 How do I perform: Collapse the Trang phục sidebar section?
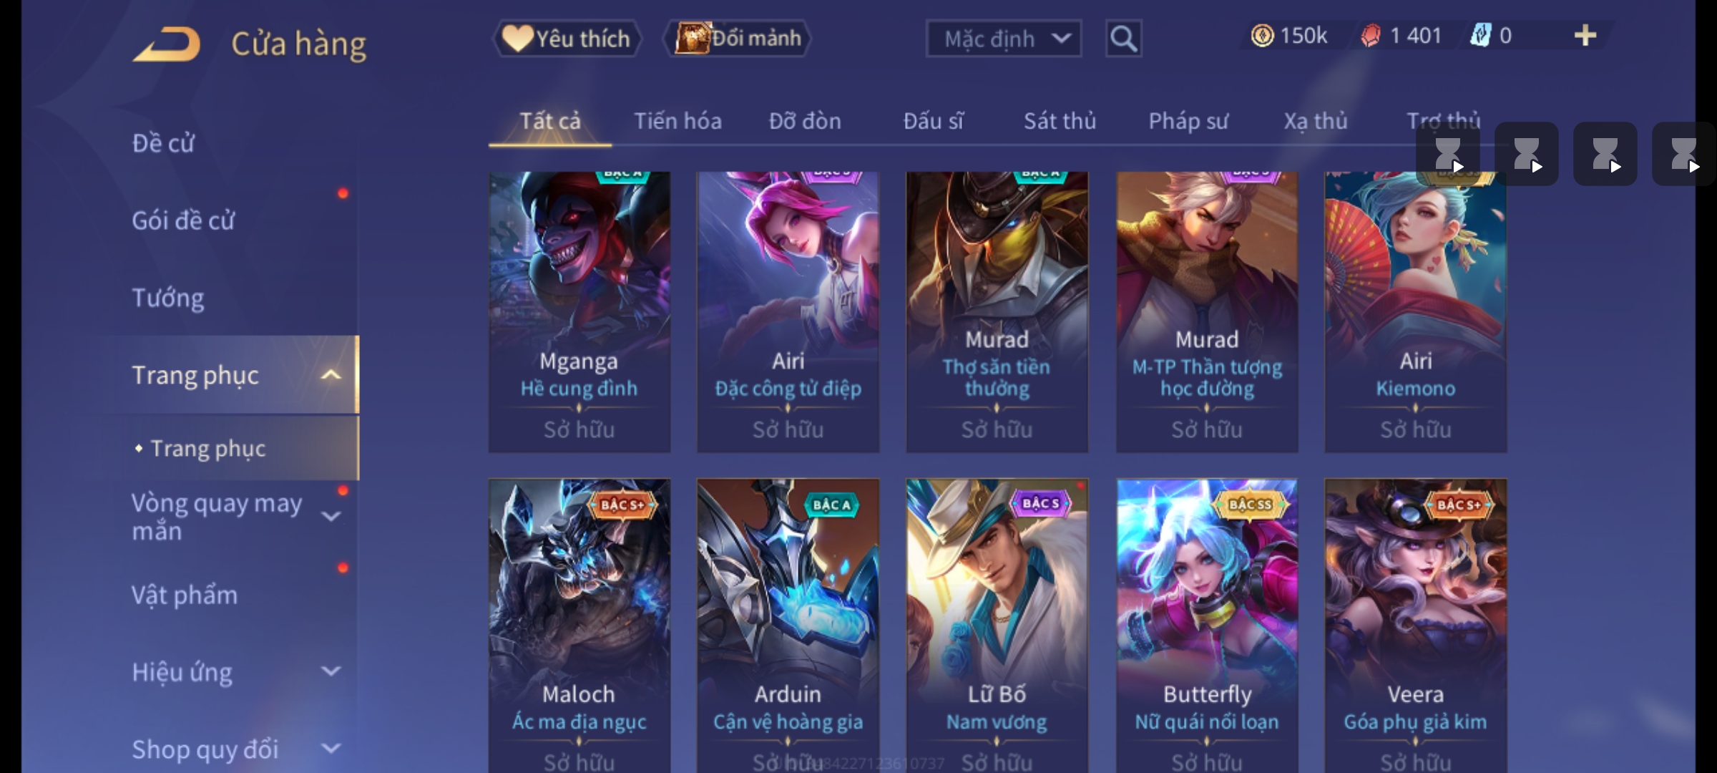pos(331,375)
